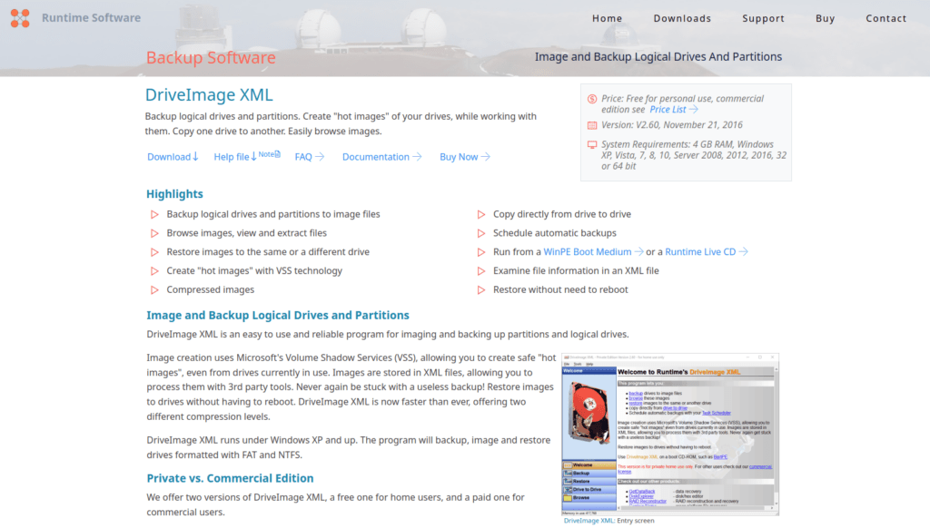Click the bullet arrow beside Schedule automatic backups
Screen dimensions: 930x528
coord(481,233)
